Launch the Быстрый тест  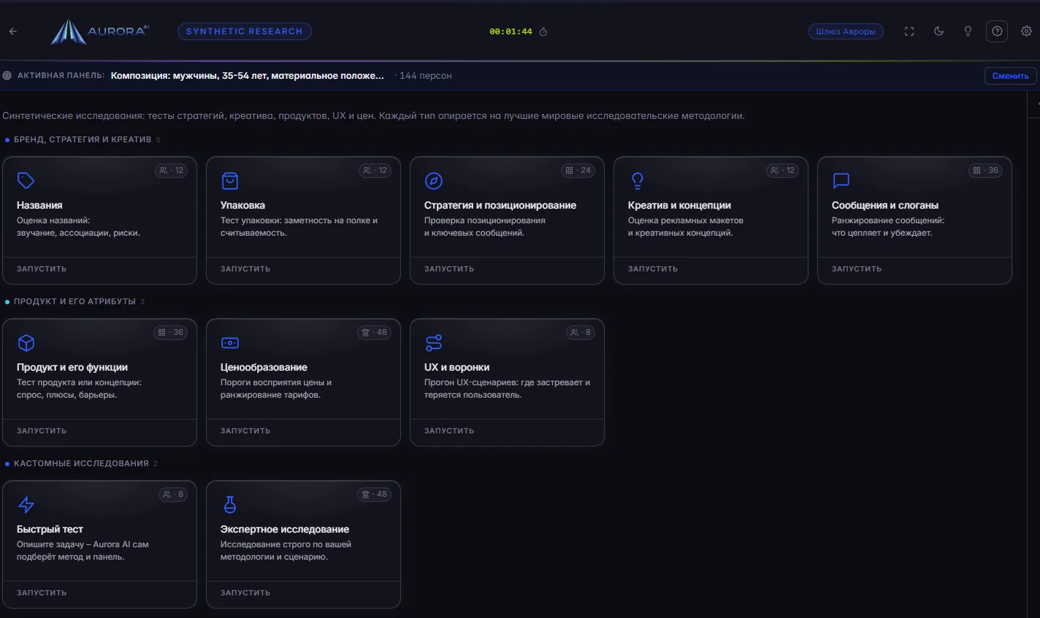pos(42,593)
